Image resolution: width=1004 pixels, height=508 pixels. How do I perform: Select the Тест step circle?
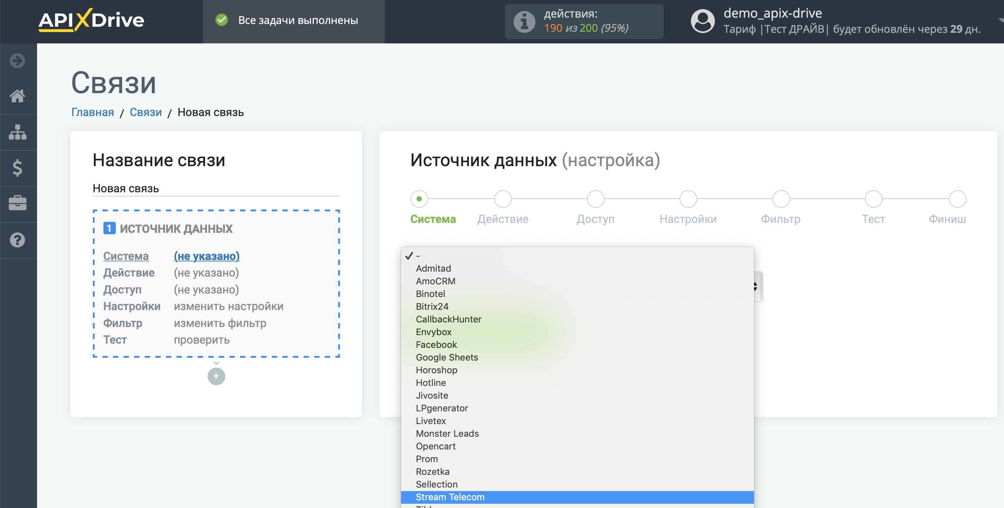point(873,199)
